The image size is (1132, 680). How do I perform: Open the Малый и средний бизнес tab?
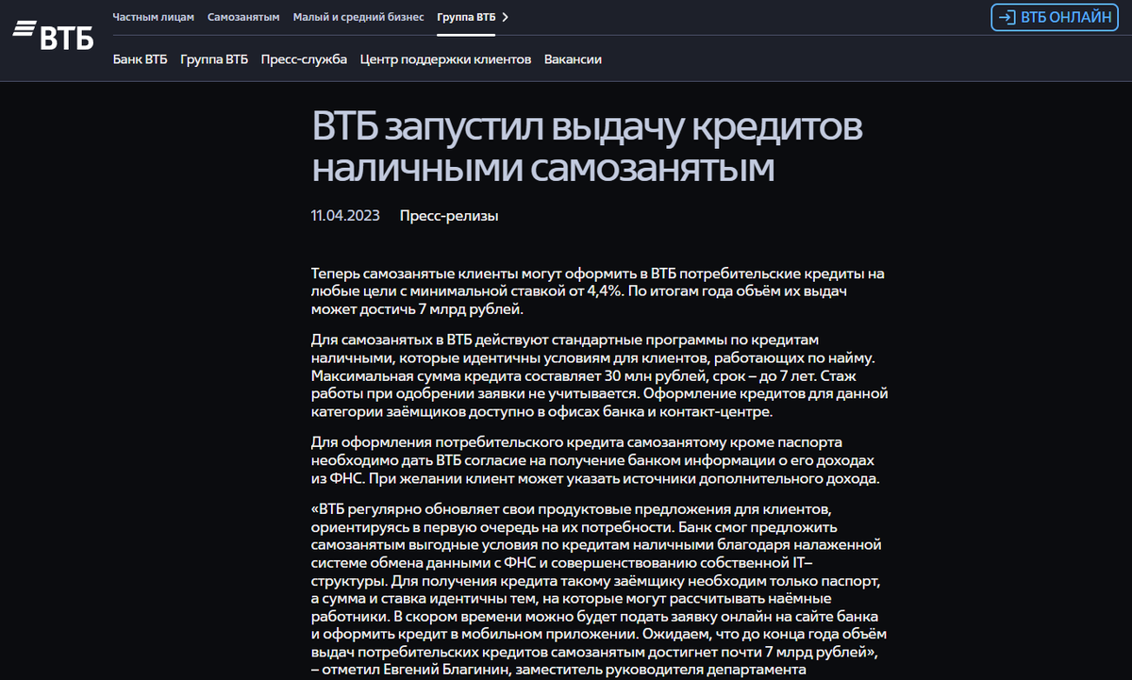[x=358, y=17]
